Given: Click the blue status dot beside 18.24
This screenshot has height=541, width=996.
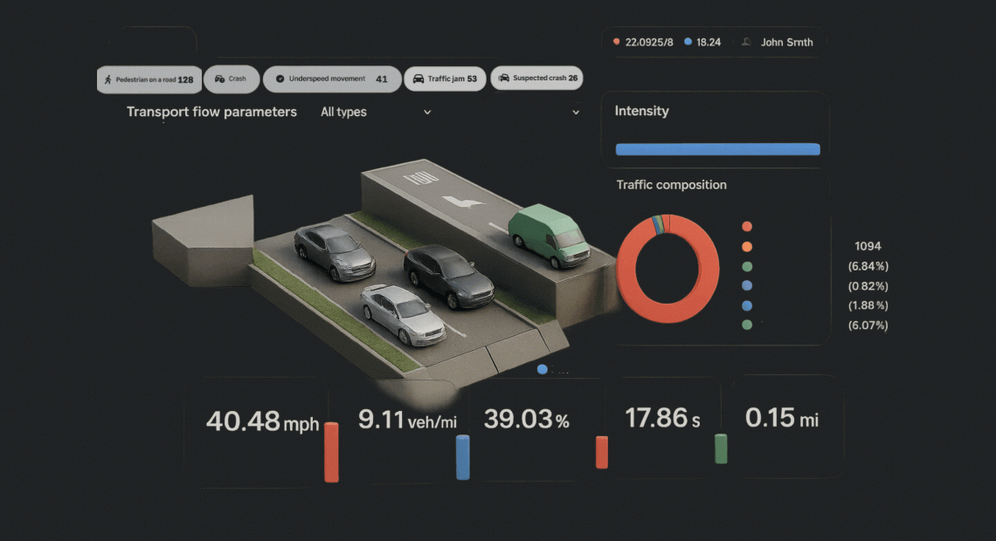Looking at the screenshot, I should point(688,42).
